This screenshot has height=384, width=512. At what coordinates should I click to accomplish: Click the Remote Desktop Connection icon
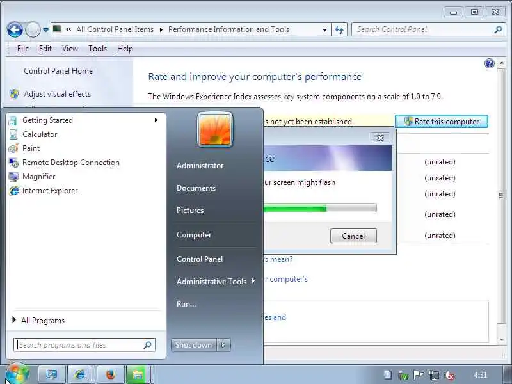(13, 163)
